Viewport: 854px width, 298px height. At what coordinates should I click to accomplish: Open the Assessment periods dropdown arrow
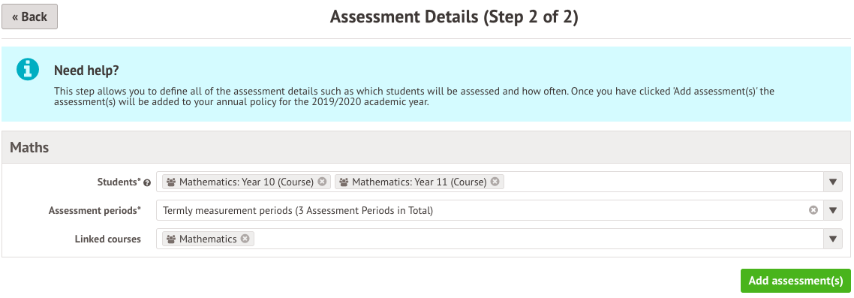tap(832, 210)
